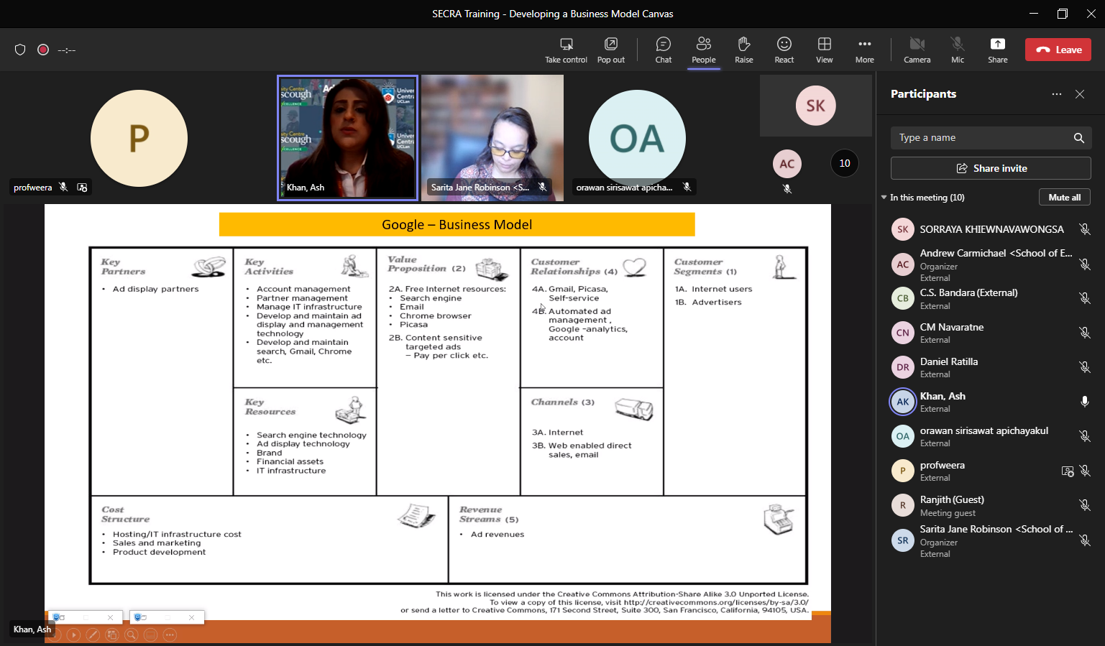Click the privacy shield icon
Screen dimensions: 1105x646
[20, 50]
